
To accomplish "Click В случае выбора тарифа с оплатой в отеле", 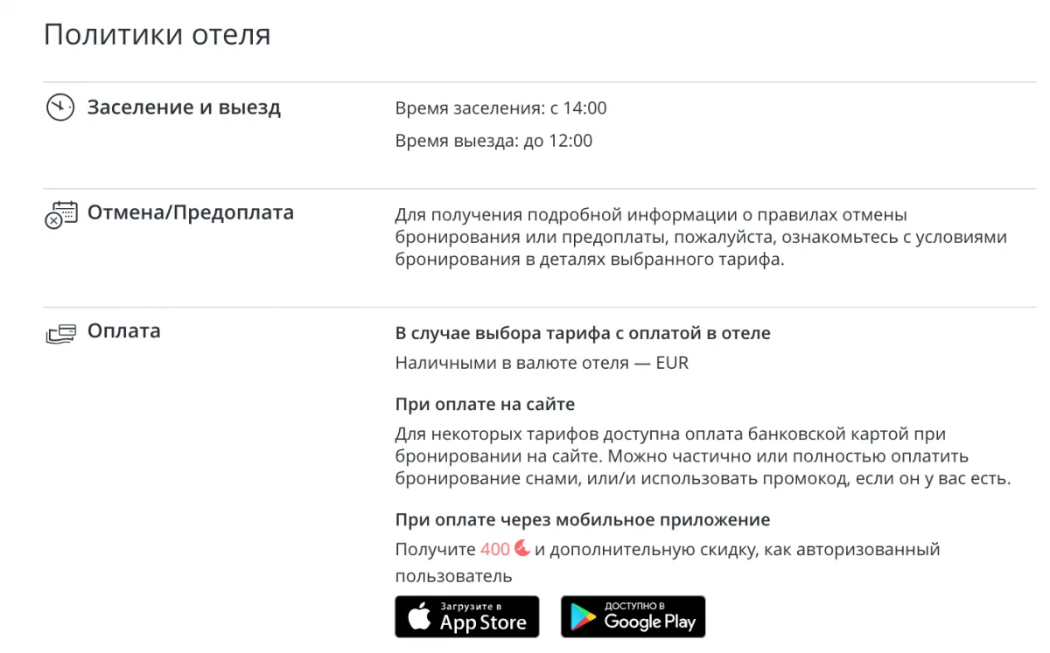I will (583, 333).
